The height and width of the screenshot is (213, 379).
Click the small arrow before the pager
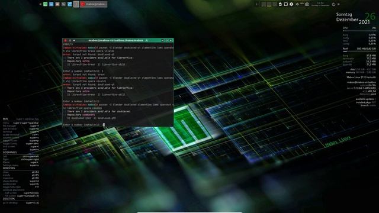(x=256, y=4)
